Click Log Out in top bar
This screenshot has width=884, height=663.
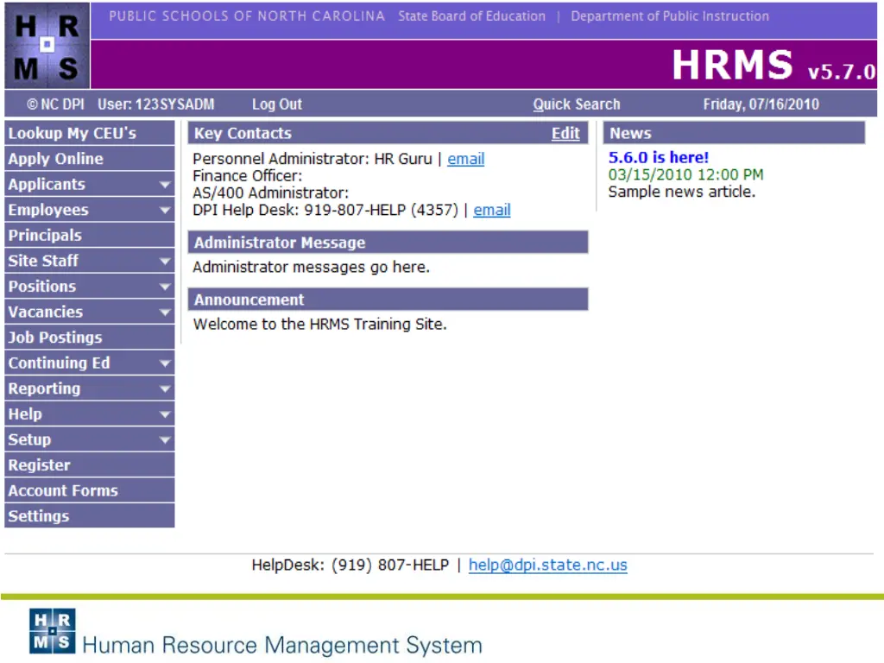point(277,104)
